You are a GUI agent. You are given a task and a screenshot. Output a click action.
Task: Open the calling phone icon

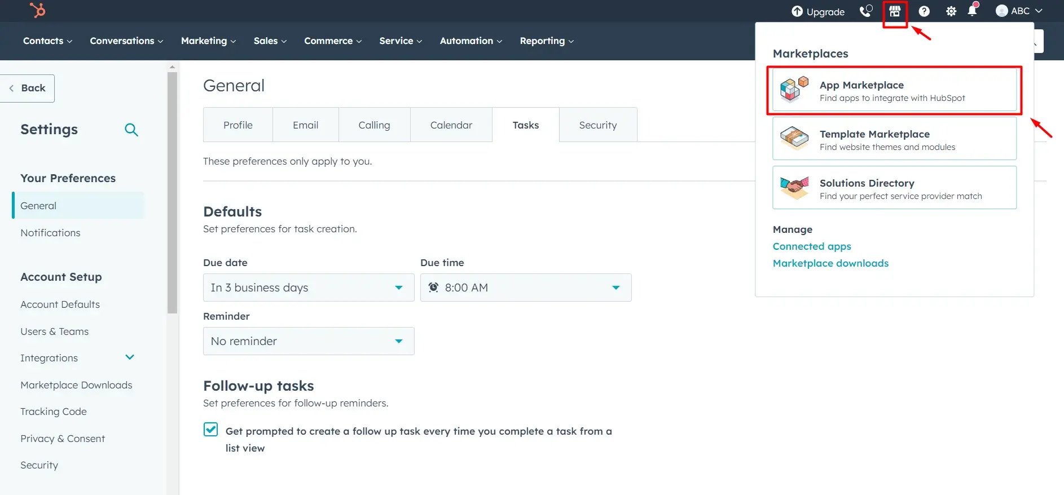coord(865,11)
